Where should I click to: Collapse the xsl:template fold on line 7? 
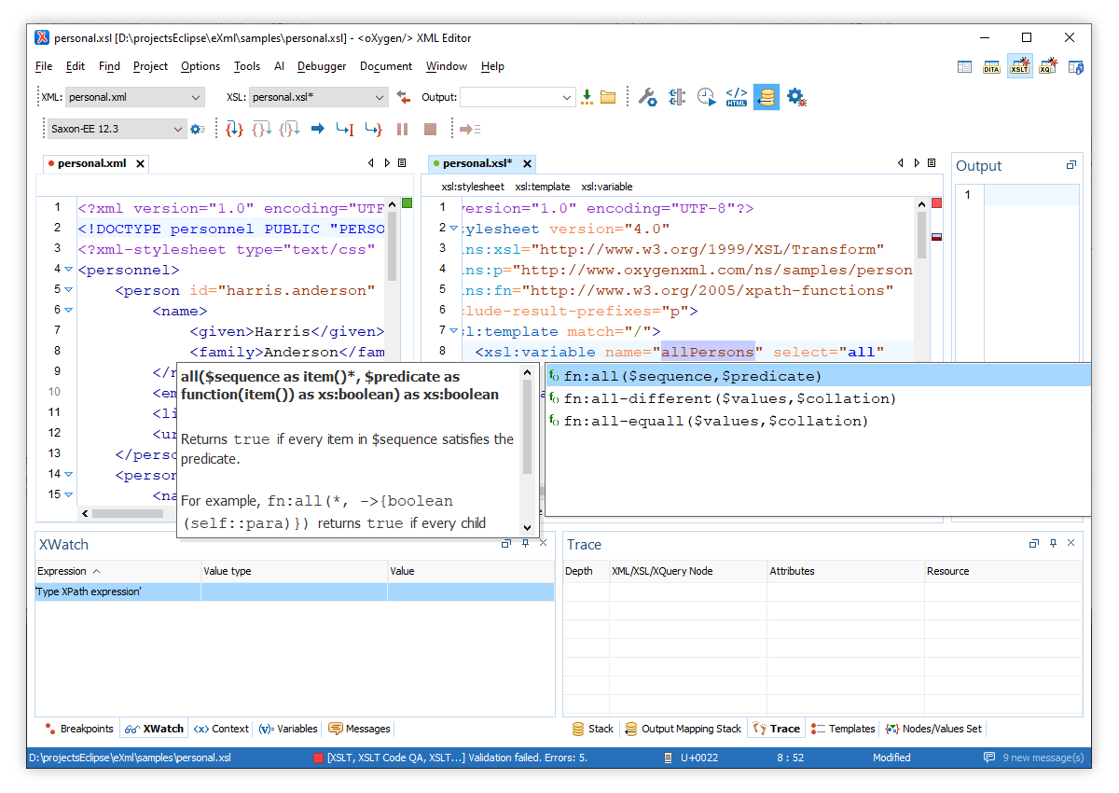tap(454, 330)
